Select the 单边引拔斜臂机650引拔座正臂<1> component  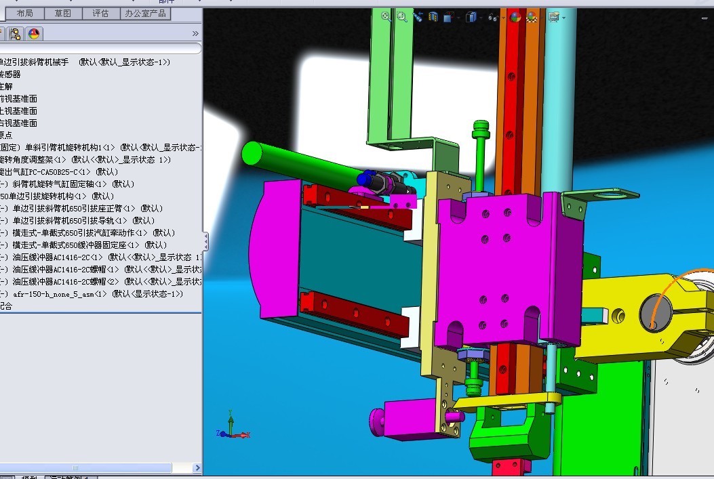pos(81,209)
